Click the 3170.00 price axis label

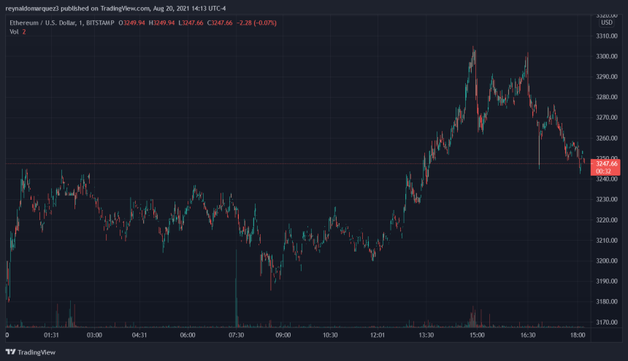607,322
